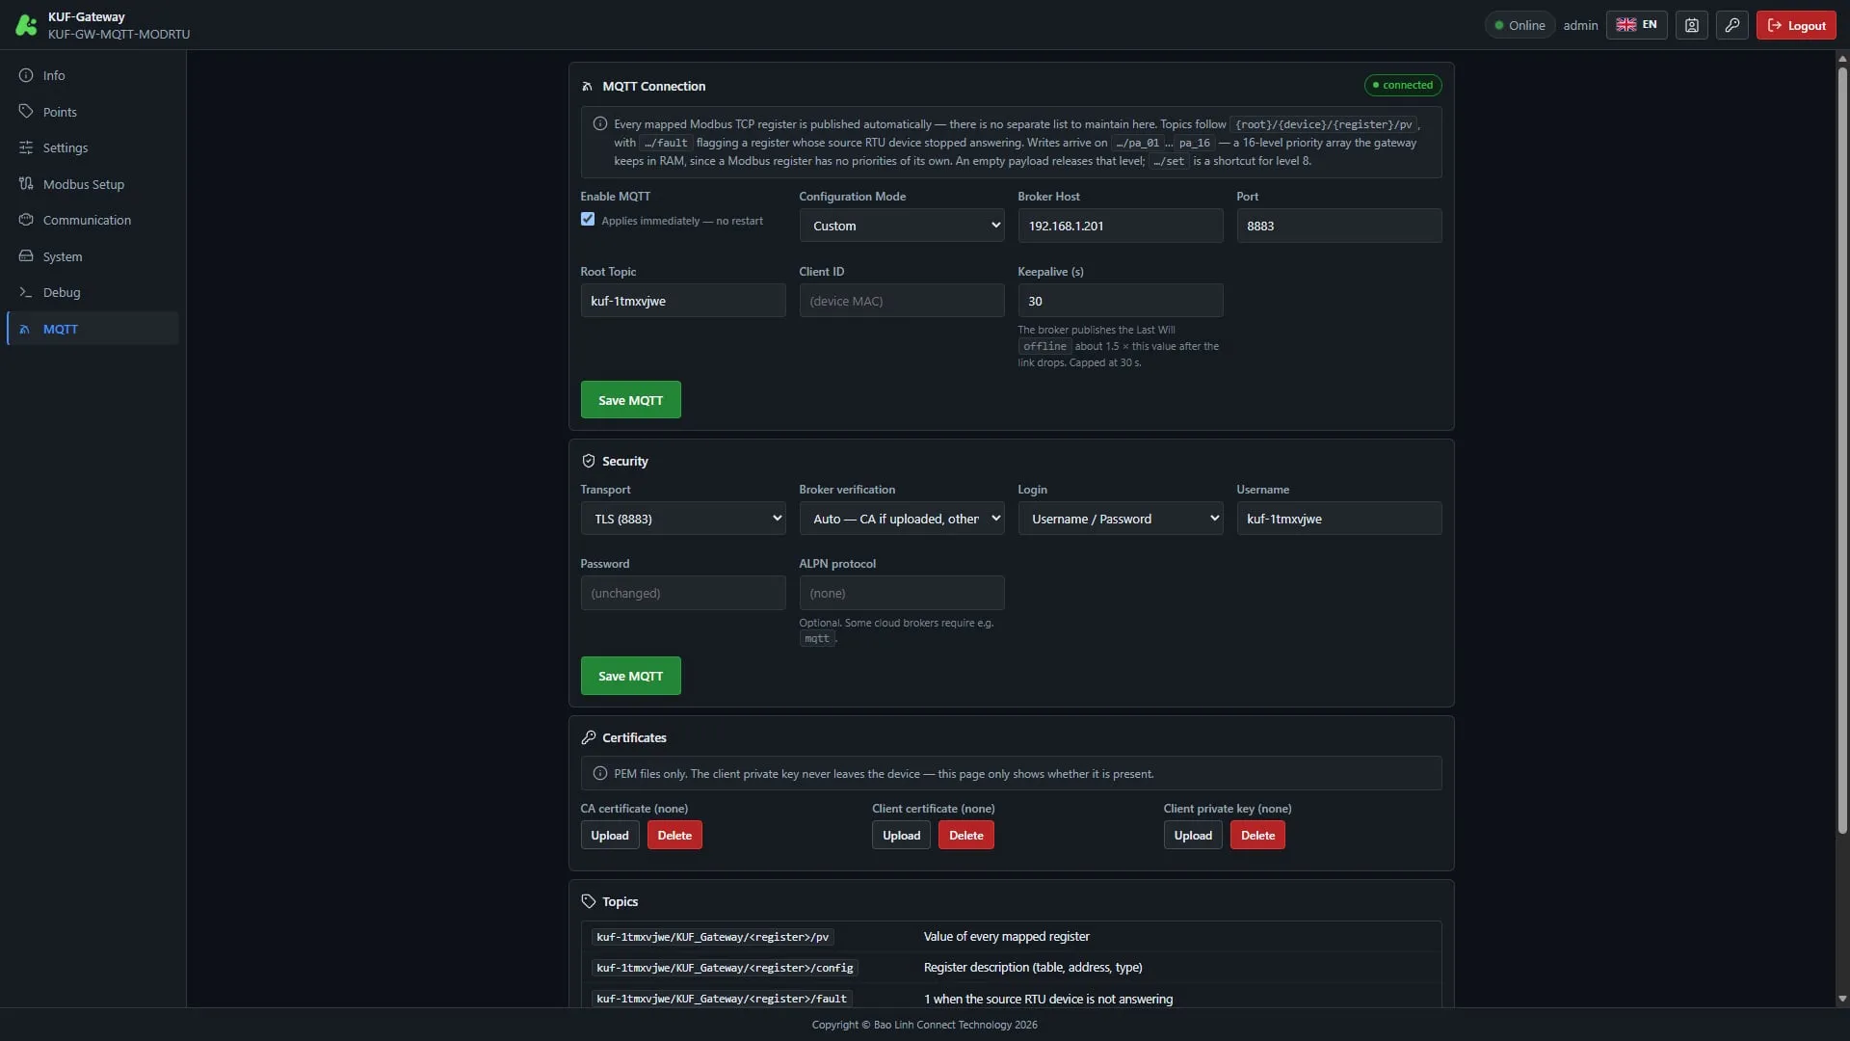Viewport: 1850px width, 1041px height.
Task: Click the Security shield icon
Action: (589, 461)
